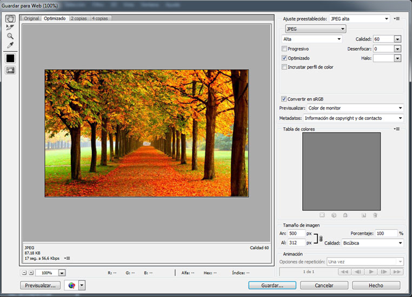Select the Slice Select tool
The width and height of the screenshot is (412, 297).
pos(10,28)
